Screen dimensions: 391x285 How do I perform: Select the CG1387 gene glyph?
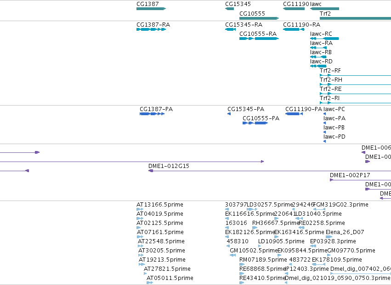pos(151,9)
